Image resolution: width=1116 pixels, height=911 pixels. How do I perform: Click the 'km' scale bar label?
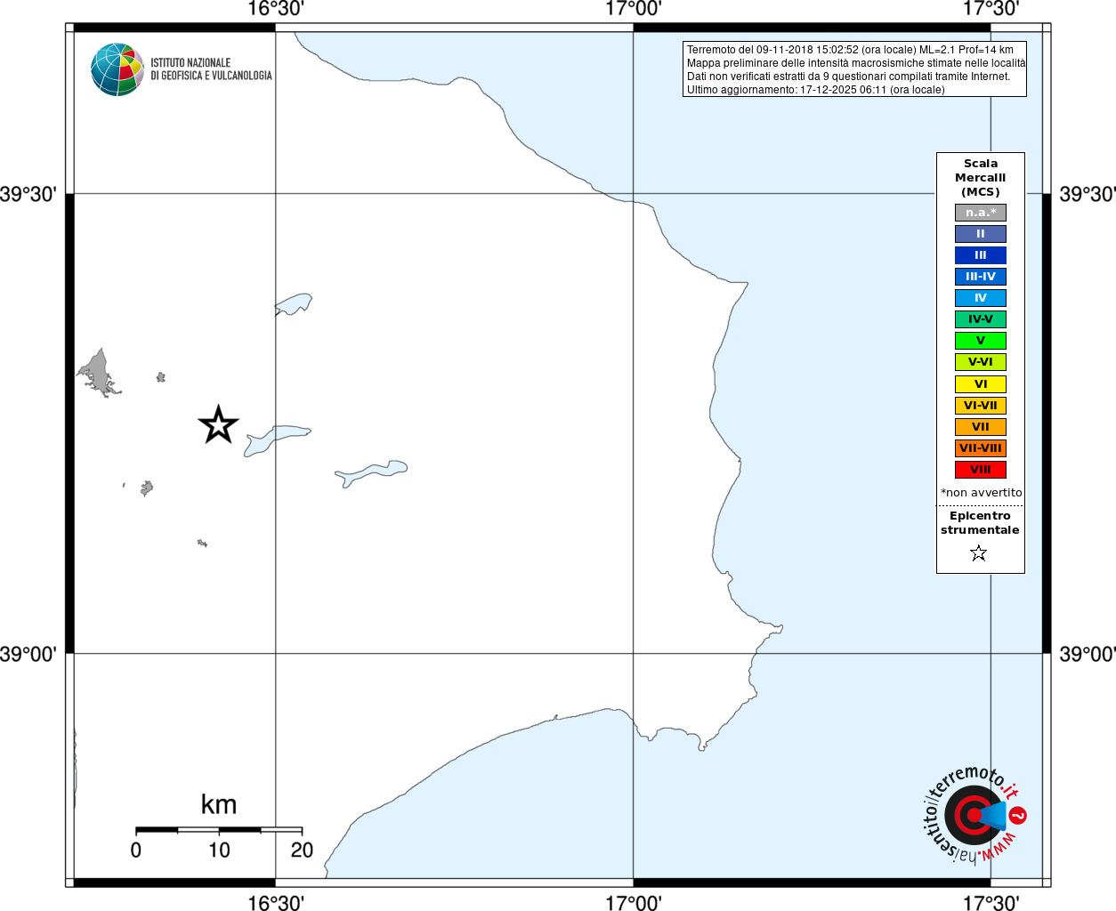click(x=219, y=804)
